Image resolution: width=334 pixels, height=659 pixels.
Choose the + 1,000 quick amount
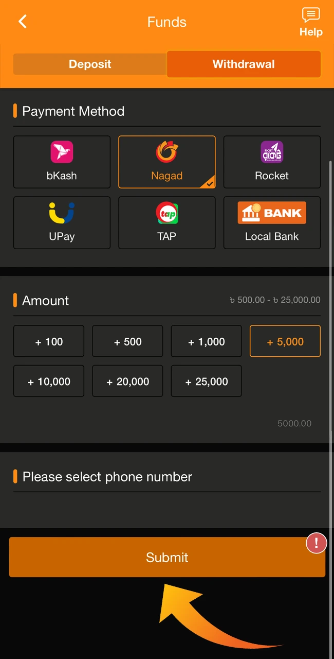pyautogui.click(x=206, y=341)
